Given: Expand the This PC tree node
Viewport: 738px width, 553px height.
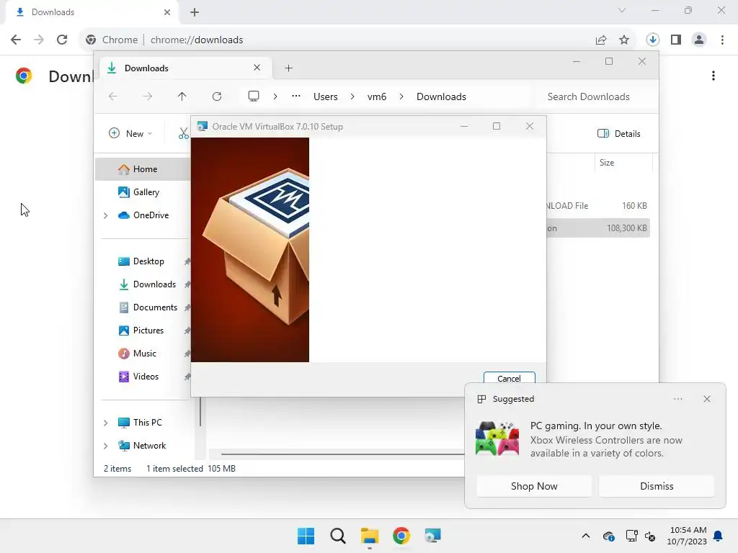Looking at the screenshot, I should [105, 423].
